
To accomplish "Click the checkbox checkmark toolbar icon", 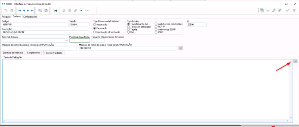I will (81, 11).
